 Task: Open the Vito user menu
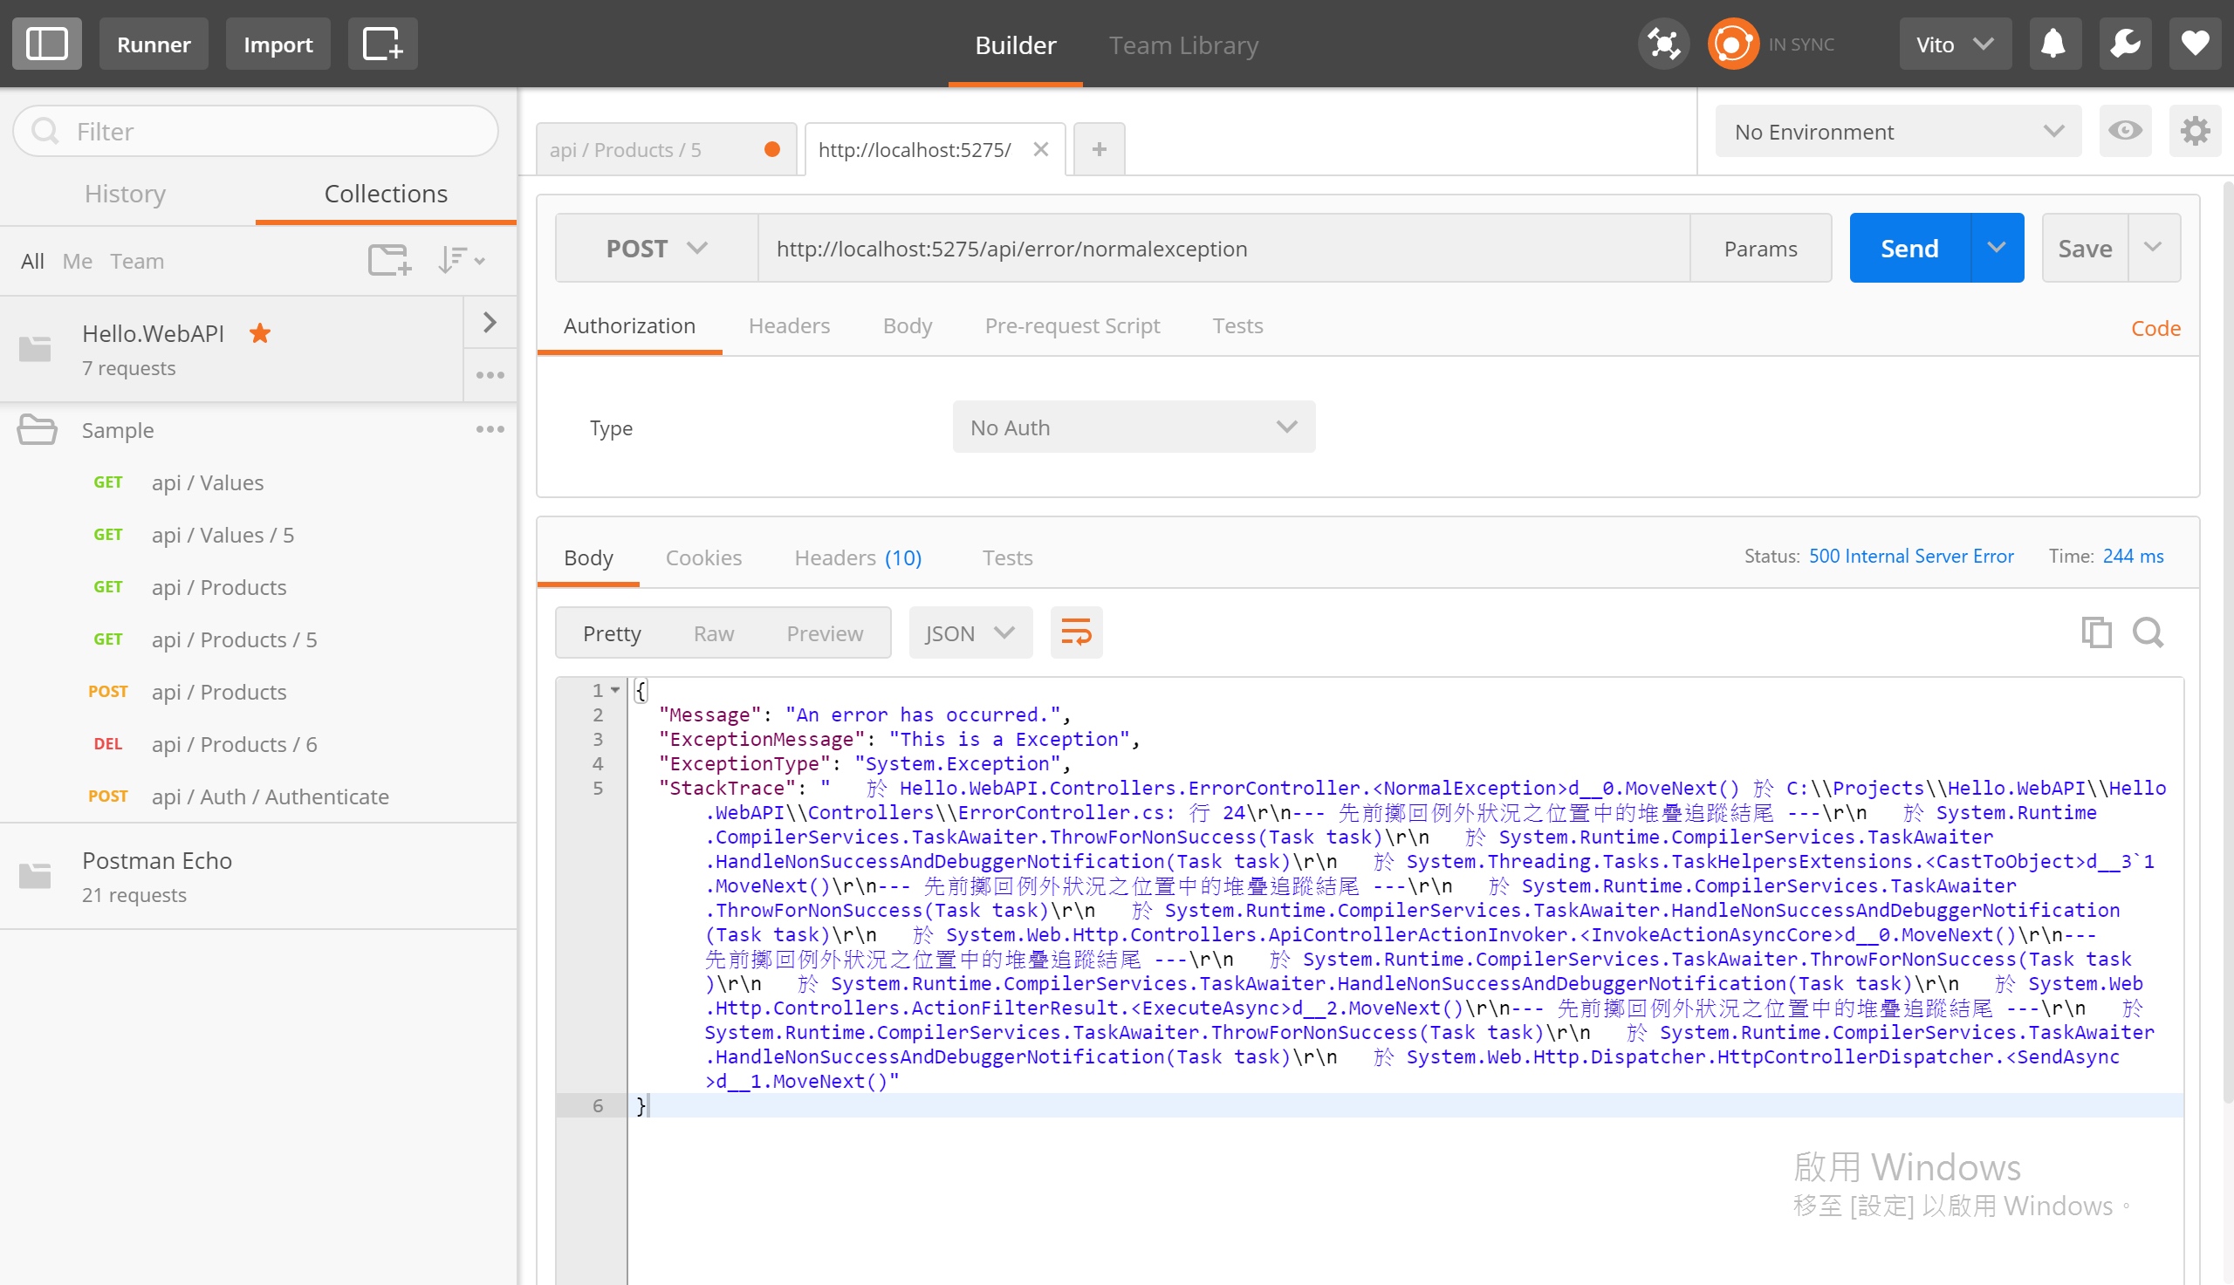coord(1955,44)
